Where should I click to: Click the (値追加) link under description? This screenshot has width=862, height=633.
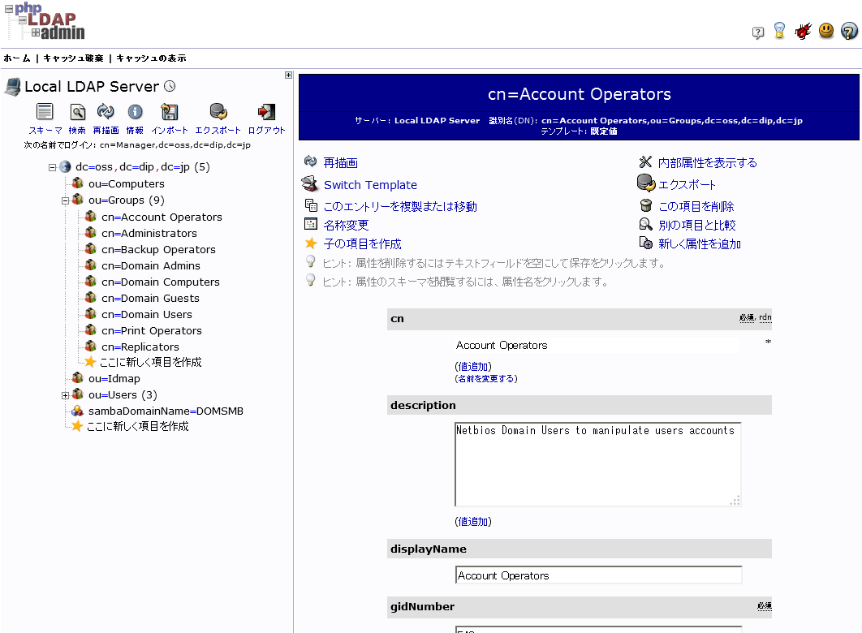[x=473, y=522]
